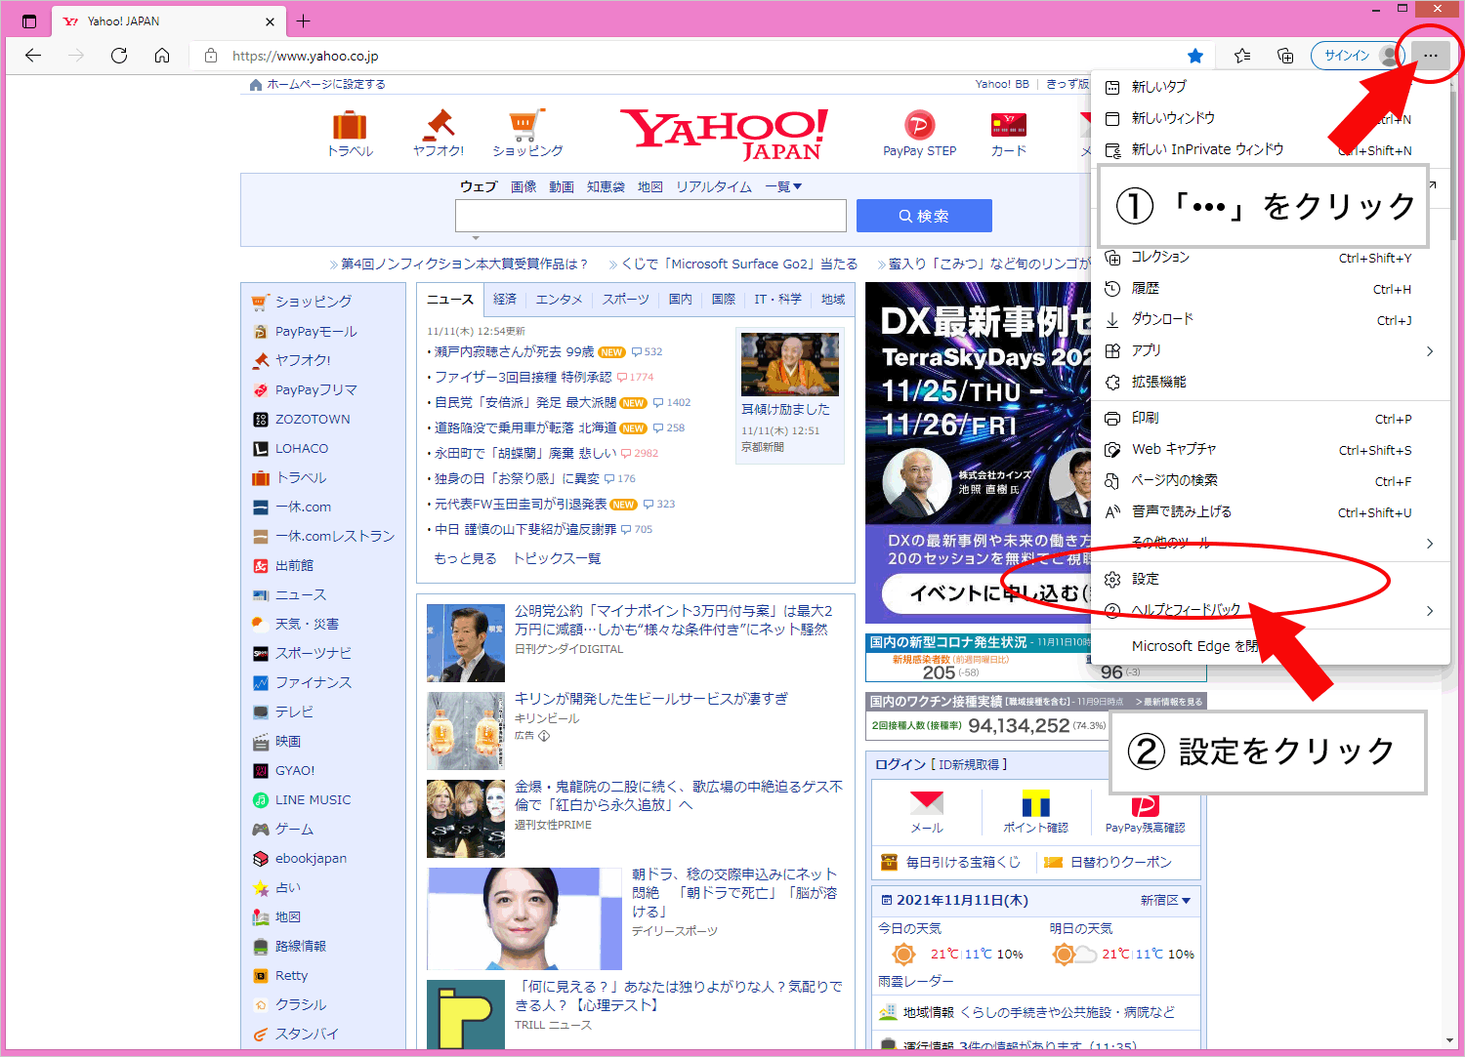Click the Yahoo! JAPAN logo

[x=724, y=134]
